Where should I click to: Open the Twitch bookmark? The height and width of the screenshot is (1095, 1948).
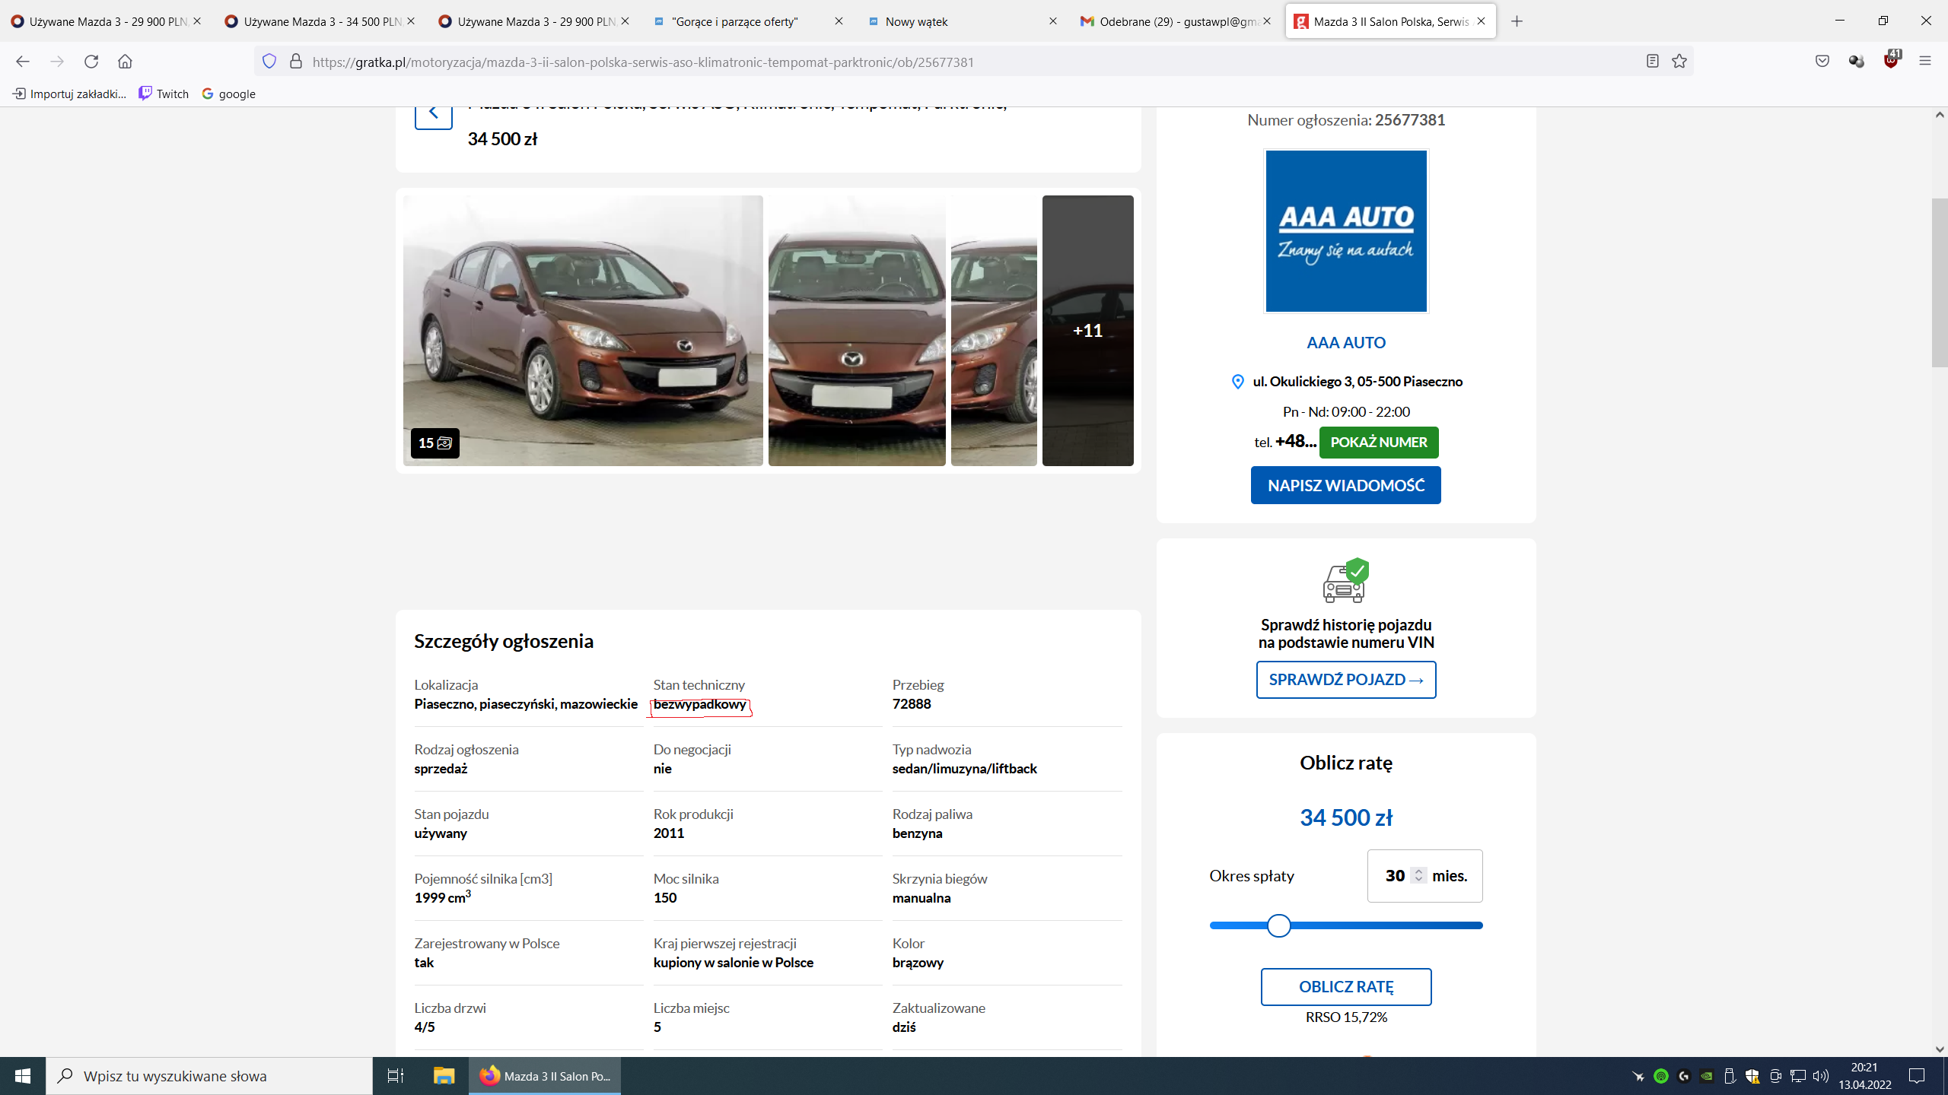tap(164, 94)
